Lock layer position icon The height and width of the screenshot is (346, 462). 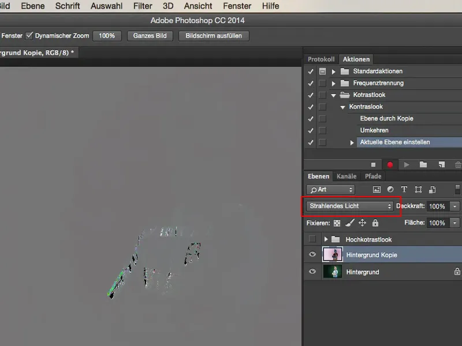pyautogui.click(x=363, y=223)
